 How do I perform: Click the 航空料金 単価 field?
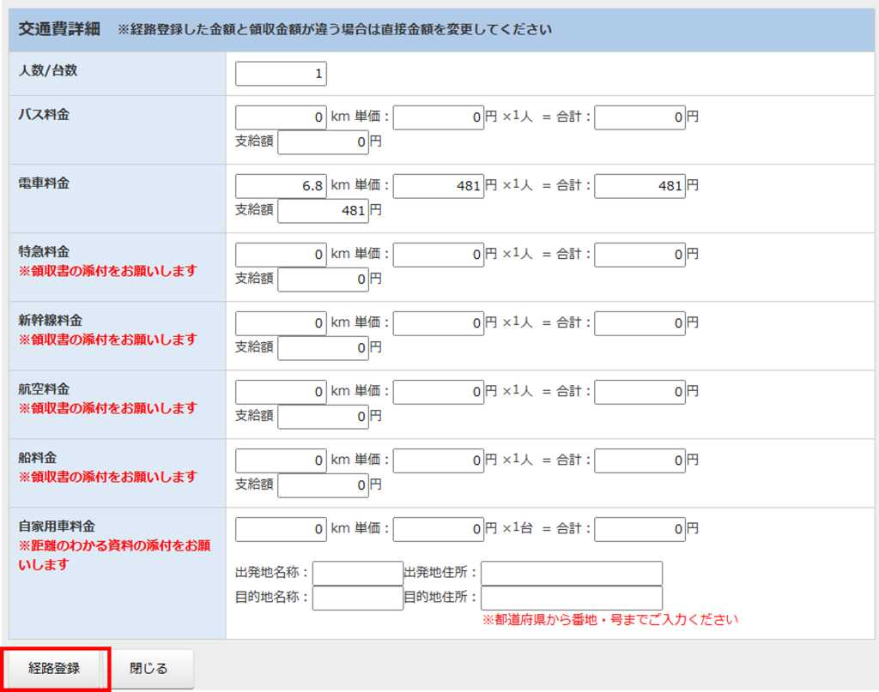pyautogui.click(x=439, y=392)
